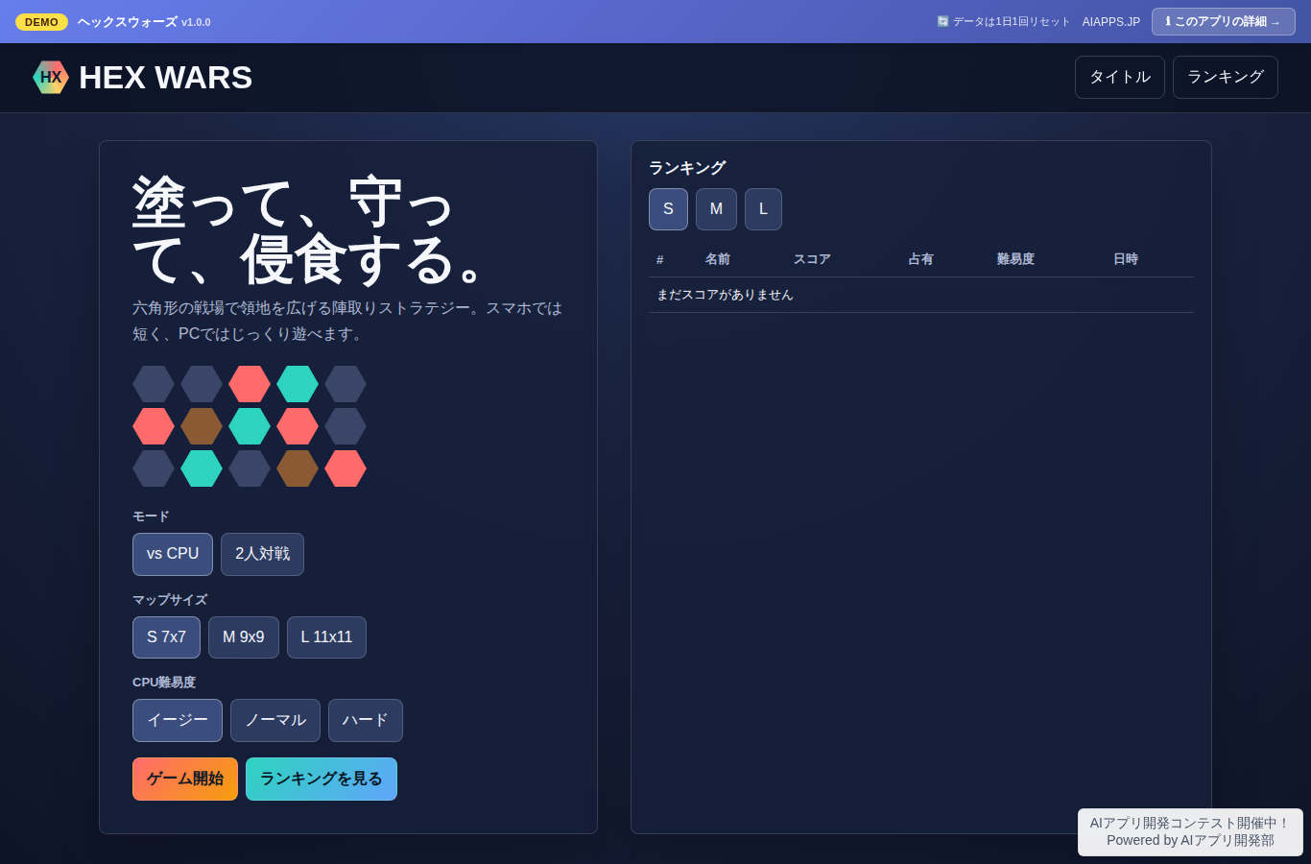The image size is (1311, 864).
Task: Switch ranking to M tab
Action: click(x=716, y=209)
